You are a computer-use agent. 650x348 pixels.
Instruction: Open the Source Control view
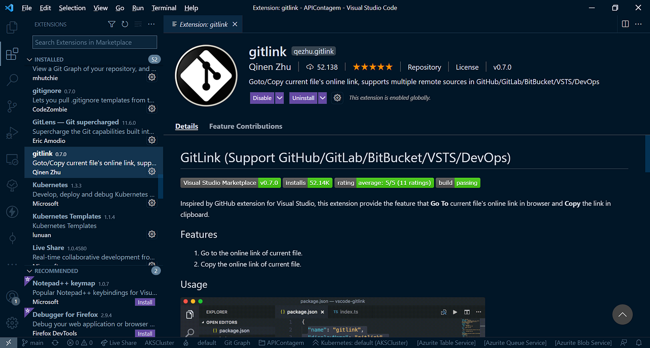point(12,106)
